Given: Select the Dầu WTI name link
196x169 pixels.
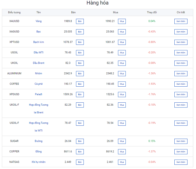Looking at the screenshot, I should pos(38,53).
